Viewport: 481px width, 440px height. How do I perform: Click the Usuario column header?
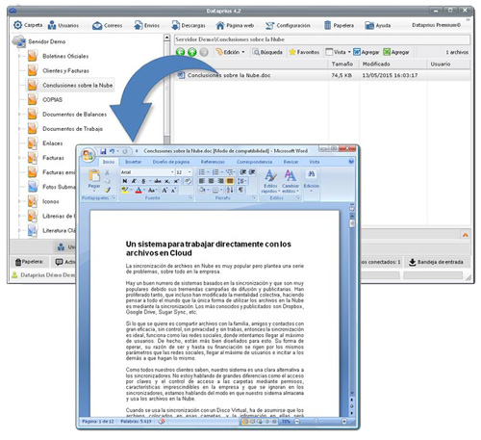coord(441,65)
